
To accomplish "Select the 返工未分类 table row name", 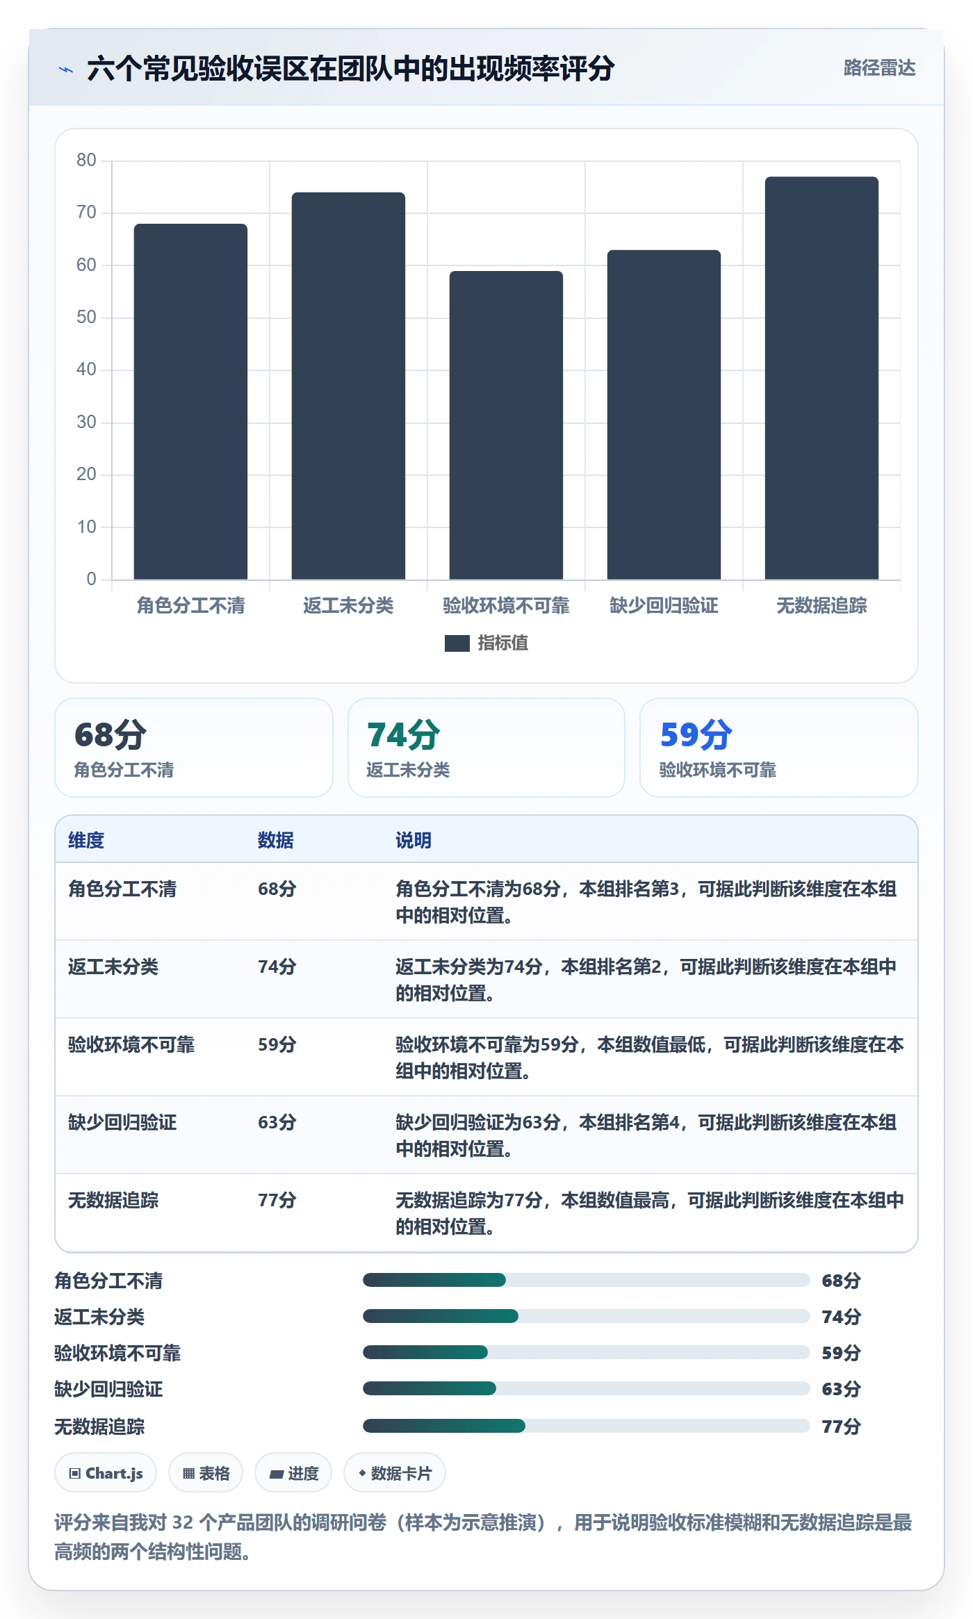I will pyautogui.click(x=113, y=967).
